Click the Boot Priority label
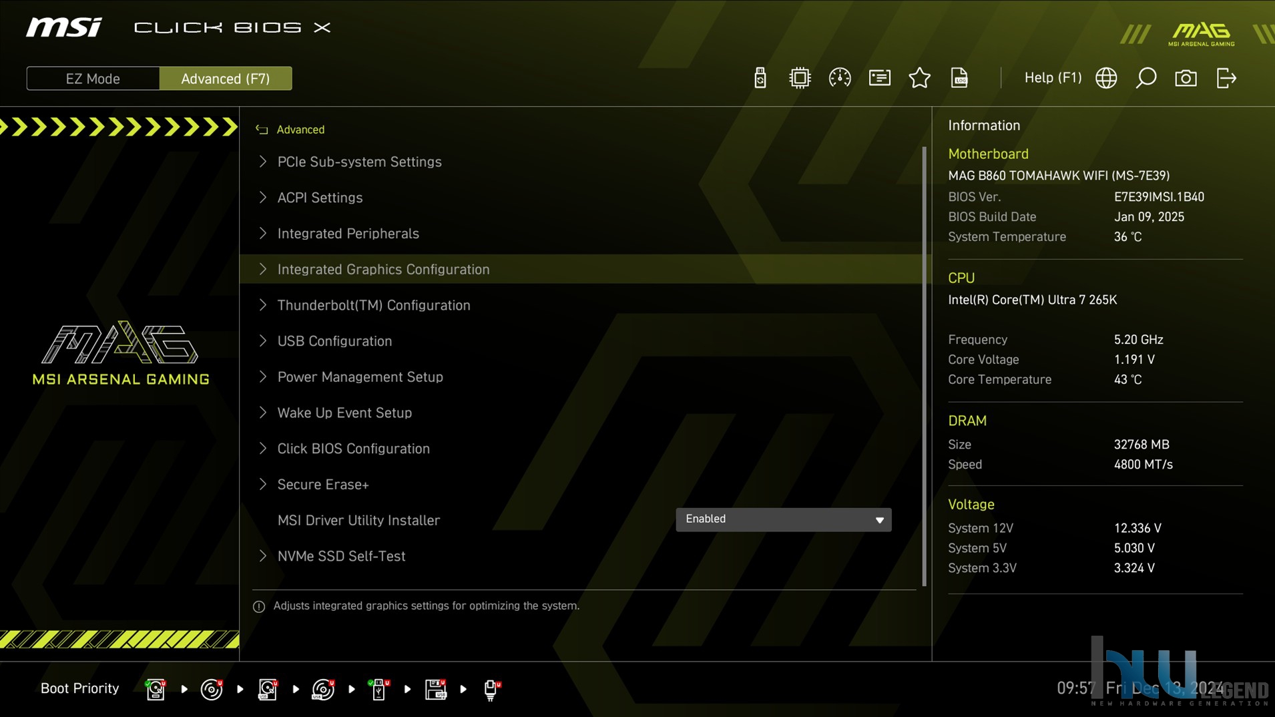This screenshot has height=717, width=1275. [x=79, y=688]
